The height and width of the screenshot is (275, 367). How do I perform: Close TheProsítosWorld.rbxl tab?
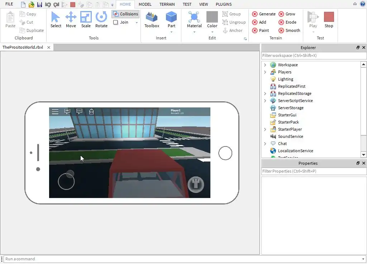pos(49,48)
